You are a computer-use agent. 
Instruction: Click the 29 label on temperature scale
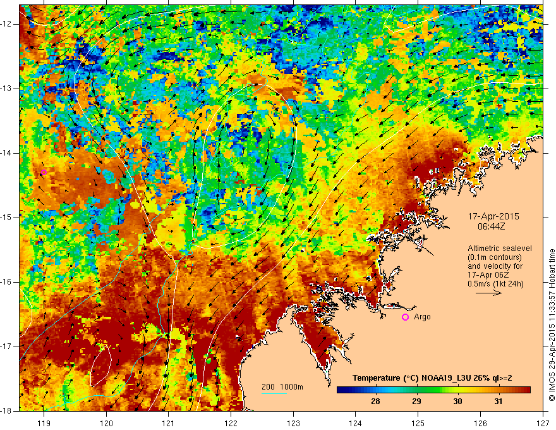tap(416, 402)
